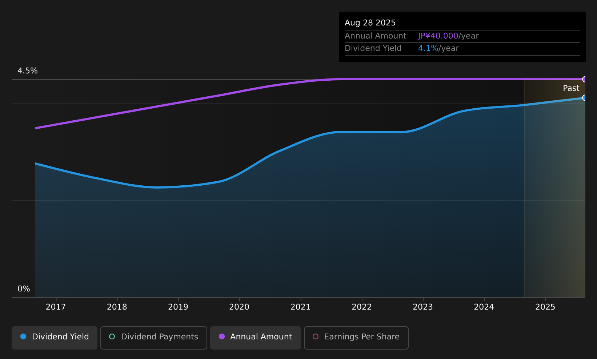Click the 2017 x-axis label
This screenshot has width=597, height=359.
pyautogui.click(x=56, y=307)
